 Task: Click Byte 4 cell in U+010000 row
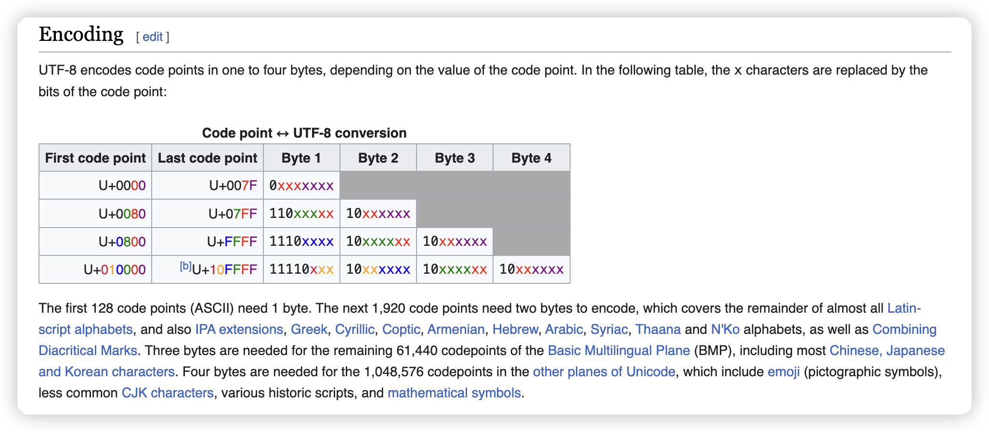pos(532,269)
